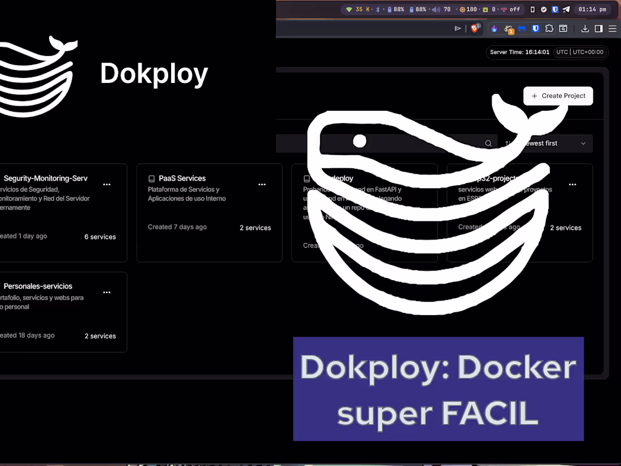This screenshot has width=621, height=466.
Task: Click the page search window icon in toolbar
Action: [x=563, y=28]
